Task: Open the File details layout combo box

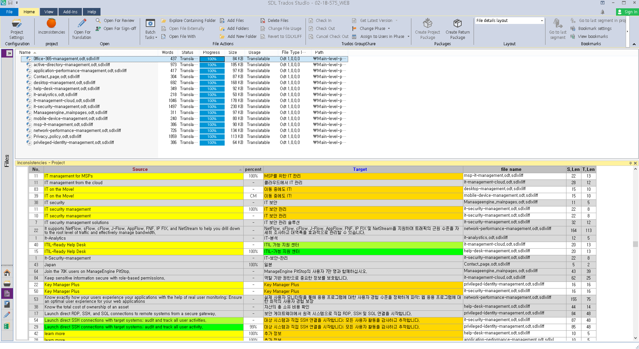Action: (510, 21)
